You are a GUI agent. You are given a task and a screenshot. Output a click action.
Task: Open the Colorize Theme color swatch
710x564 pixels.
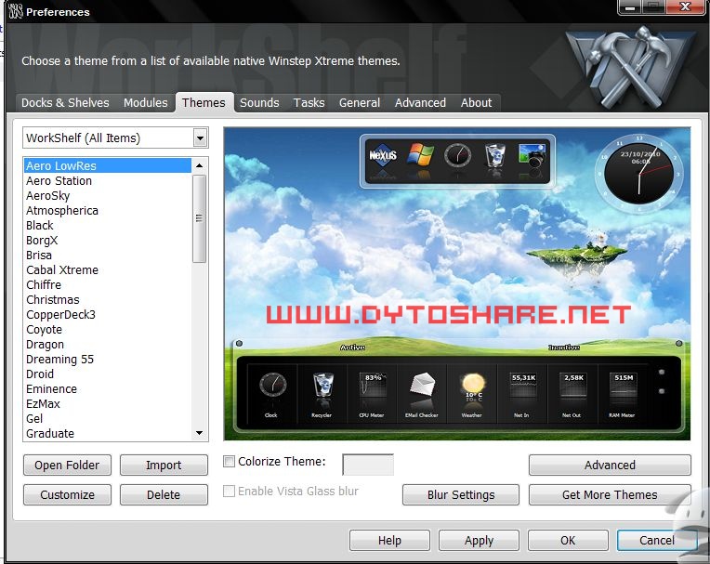(x=368, y=465)
